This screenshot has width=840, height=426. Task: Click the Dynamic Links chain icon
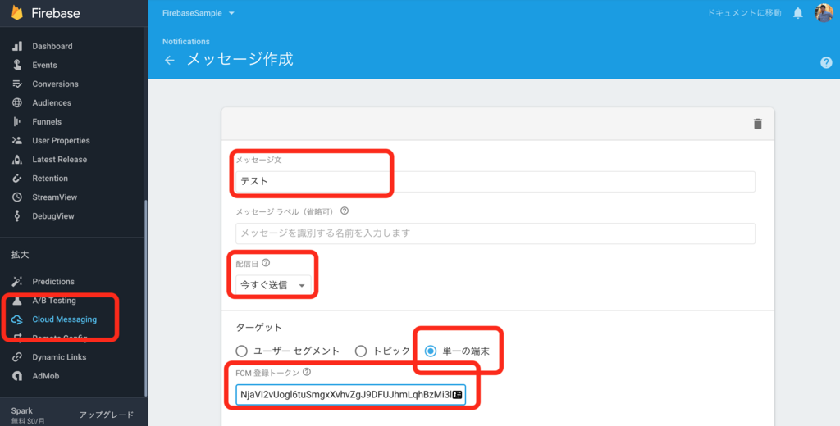pos(17,357)
